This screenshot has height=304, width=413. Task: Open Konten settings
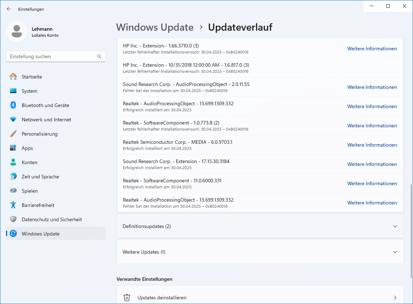pos(56,162)
